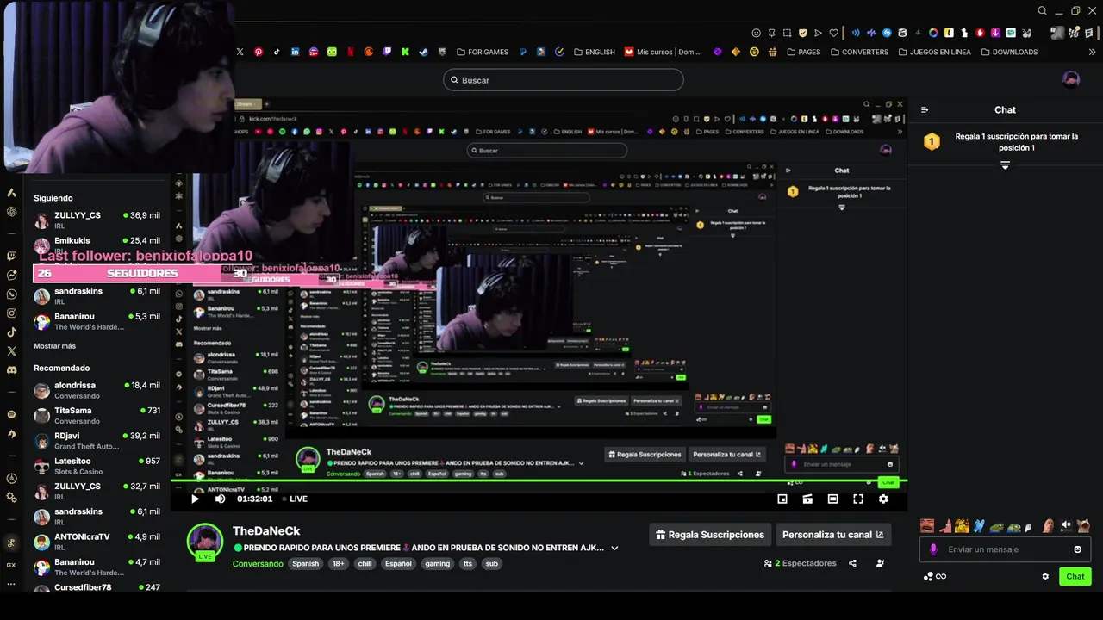Image resolution: width=1103 pixels, height=620 pixels.
Task: Click the user options icon beside share
Action: point(880,563)
